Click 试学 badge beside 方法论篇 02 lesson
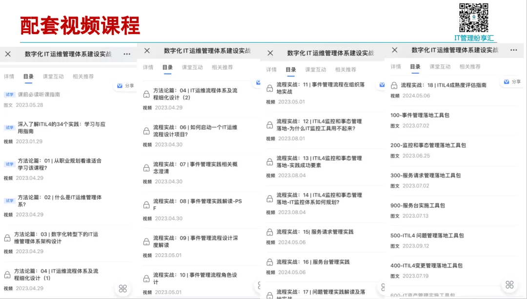Screen dimensions: 527x299 pos(9,201)
